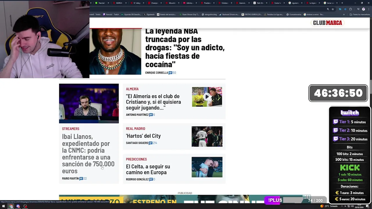Expand hidden bookmarks with the double chevron
This screenshot has width=372, height=209.
click(x=344, y=15)
